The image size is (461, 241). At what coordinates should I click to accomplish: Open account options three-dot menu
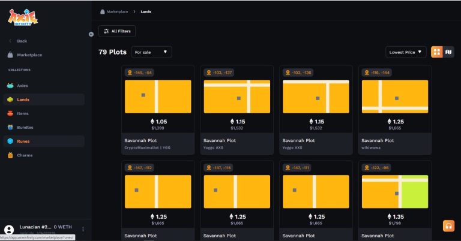(83, 229)
